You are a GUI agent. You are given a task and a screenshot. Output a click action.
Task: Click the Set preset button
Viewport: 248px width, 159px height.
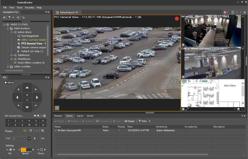pyautogui.click(x=43, y=138)
